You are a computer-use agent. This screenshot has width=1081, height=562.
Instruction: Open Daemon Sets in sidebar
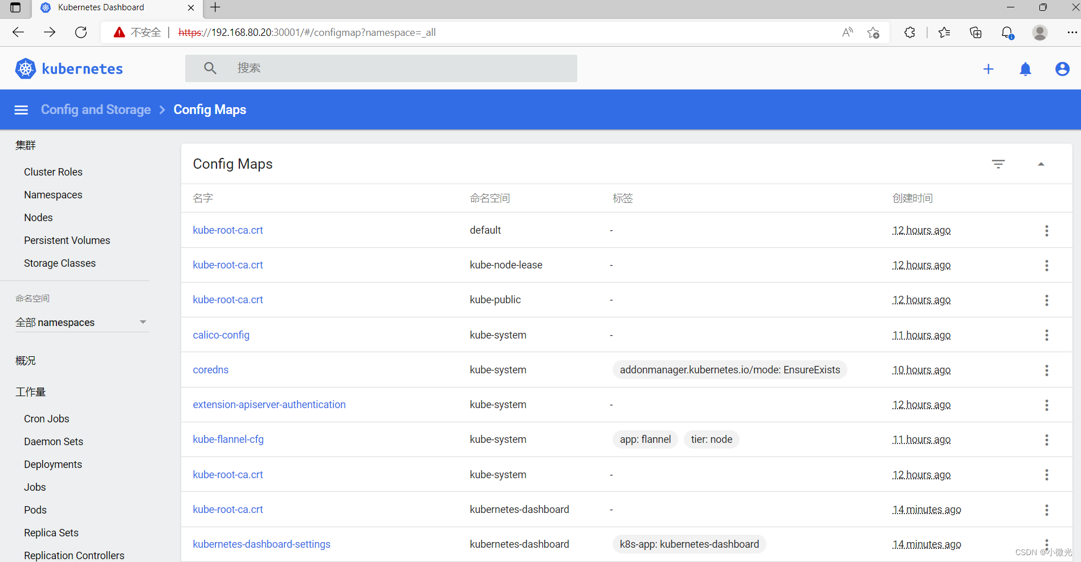(x=54, y=442)
